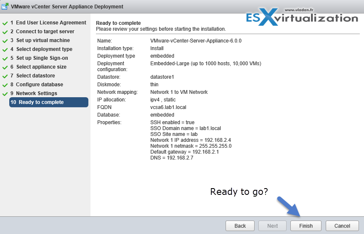Click checkmark beside Set up Single Sign-on
364x234 pixels.
tap(5, 58)
